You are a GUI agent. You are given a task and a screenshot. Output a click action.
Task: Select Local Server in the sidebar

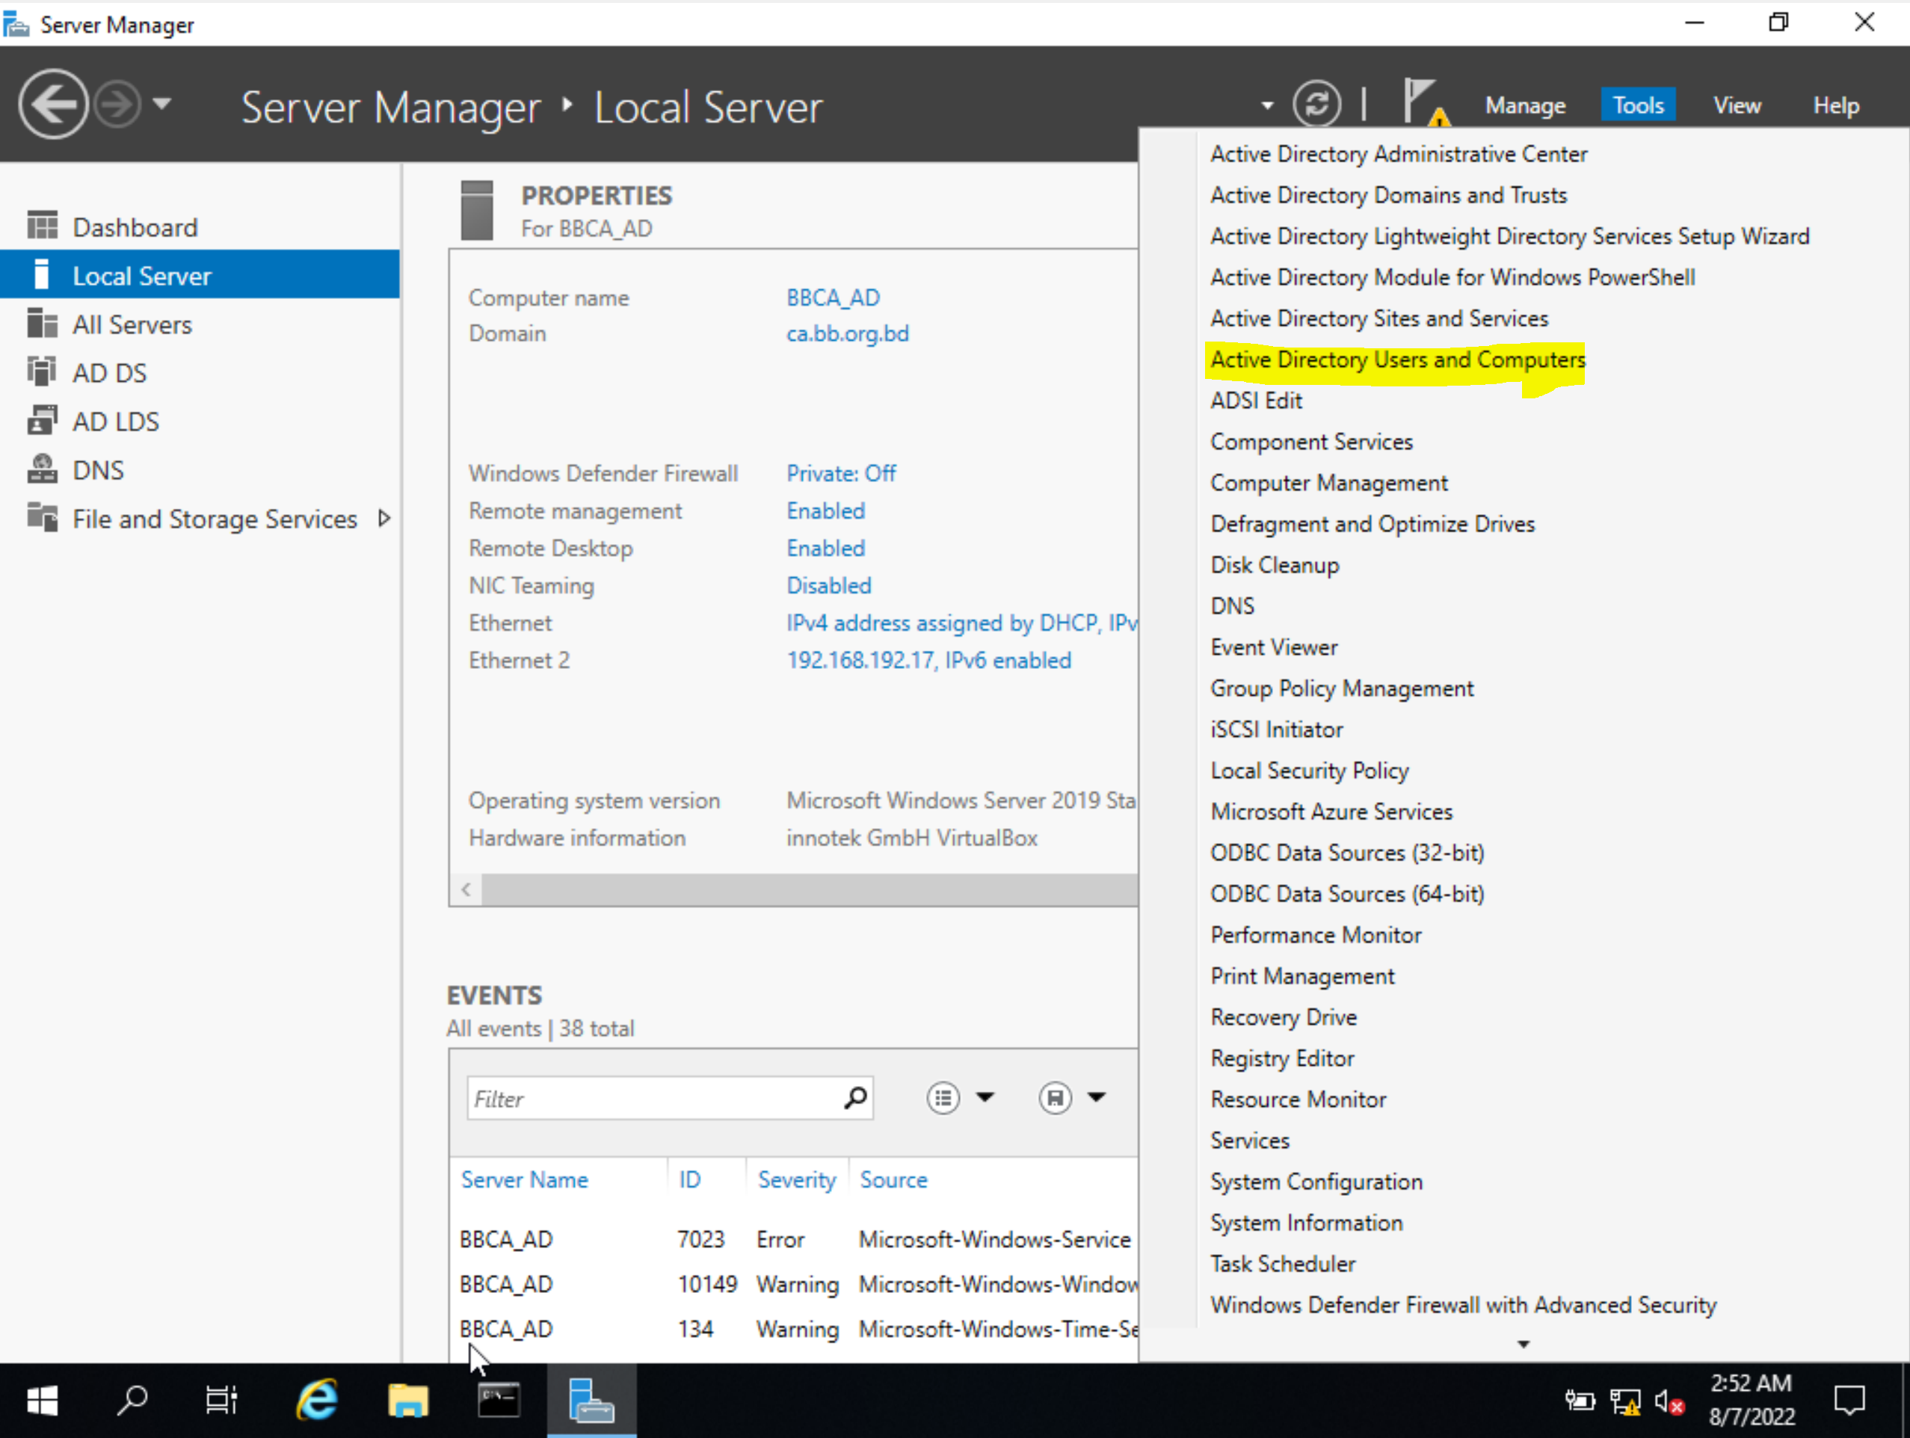click(200, 275)
